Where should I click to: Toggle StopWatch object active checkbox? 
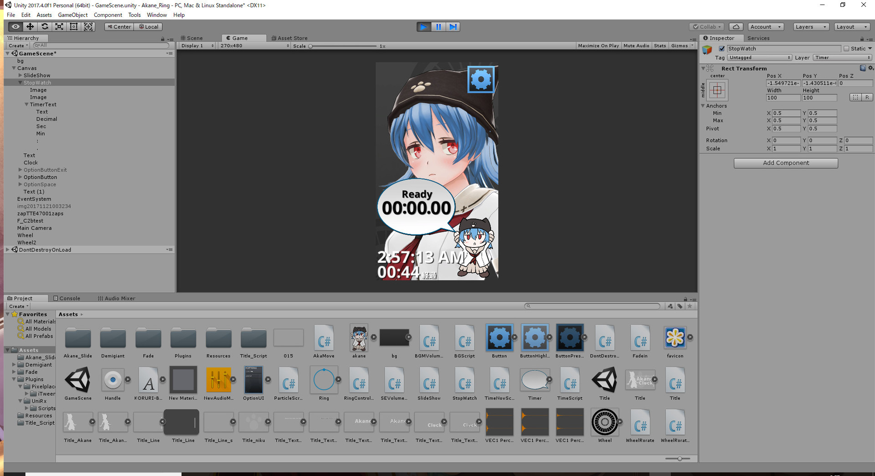tap(721, 49)
